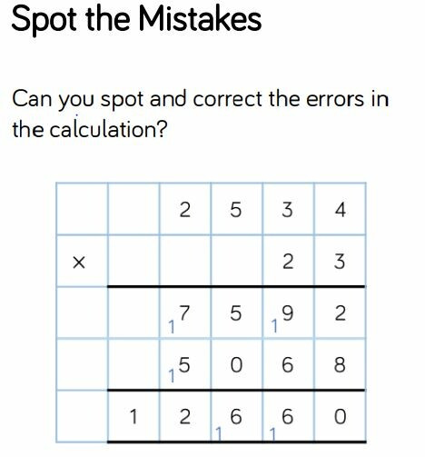Click the 2 in the answer row 12660
This screenshot has height=457, width=425.
pyautogui.click(x=184, y=417)
